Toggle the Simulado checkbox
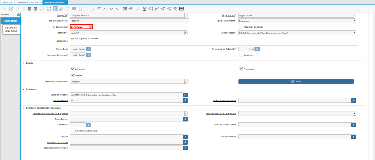 (241, 55)
